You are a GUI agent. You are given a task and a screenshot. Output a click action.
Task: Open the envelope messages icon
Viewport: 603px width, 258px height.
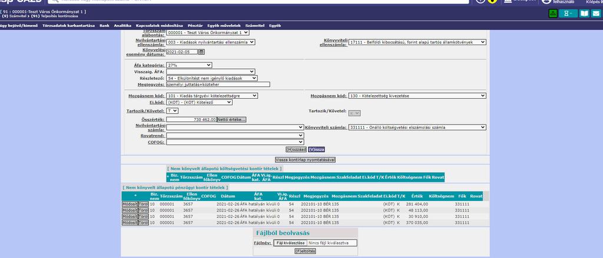coord(596,14)
